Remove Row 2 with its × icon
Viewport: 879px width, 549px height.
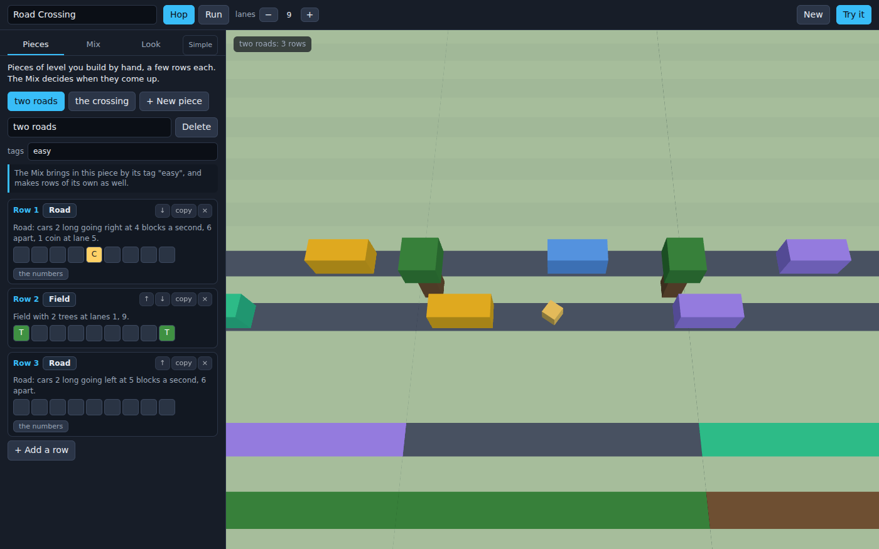click(x=205, y=299)
